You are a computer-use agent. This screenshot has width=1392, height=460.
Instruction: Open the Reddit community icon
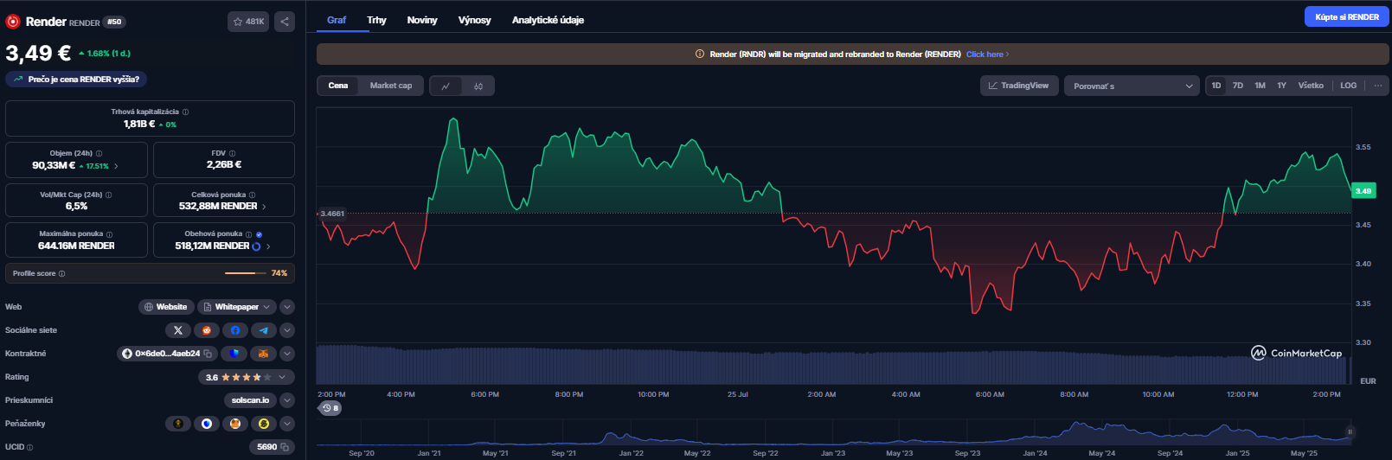tap(207, 330)
